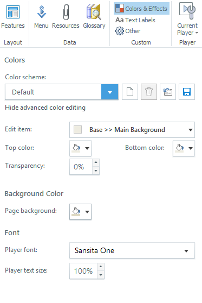Click the Menu ribbon icon
This screenshot has height=303, width=202.
[41, 12]
